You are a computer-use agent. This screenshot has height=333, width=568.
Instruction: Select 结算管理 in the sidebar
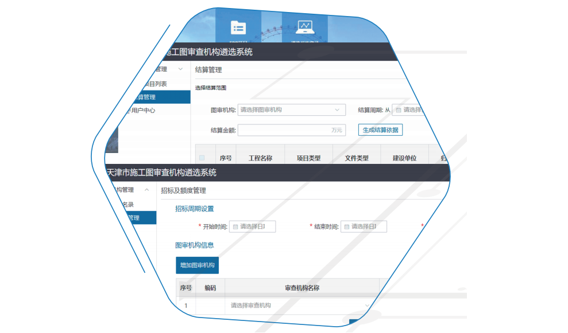coord(144,97)
